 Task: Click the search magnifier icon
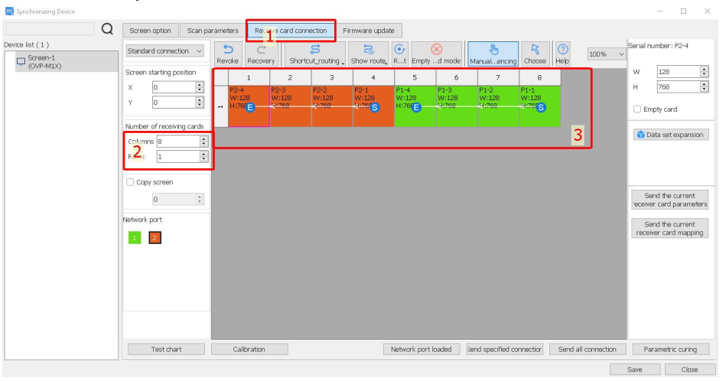point(107,29)
